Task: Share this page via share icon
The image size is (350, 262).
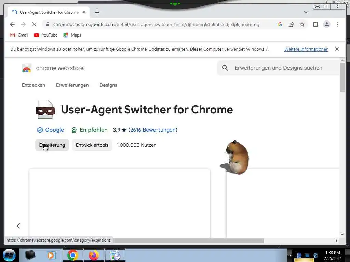Action: tap(291, 24)
